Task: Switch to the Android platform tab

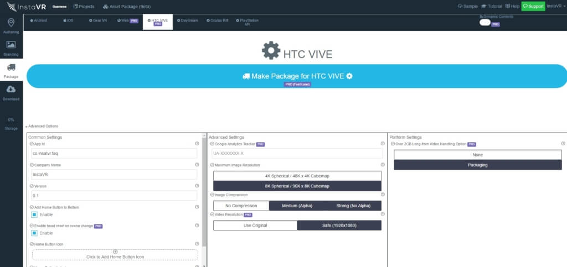Action: coord(39,20)
